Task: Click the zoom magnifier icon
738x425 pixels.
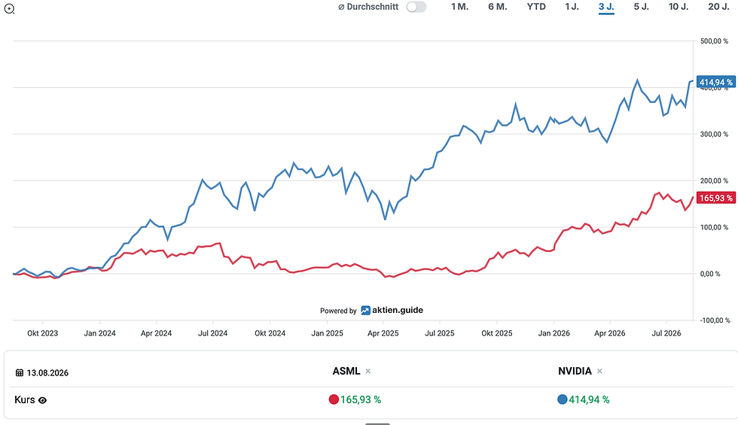Action: tap(9, 9)
